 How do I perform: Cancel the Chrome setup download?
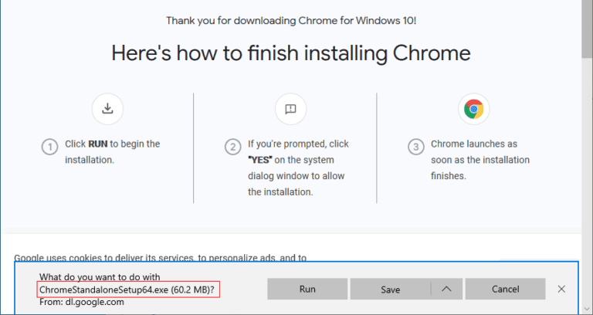505,290
